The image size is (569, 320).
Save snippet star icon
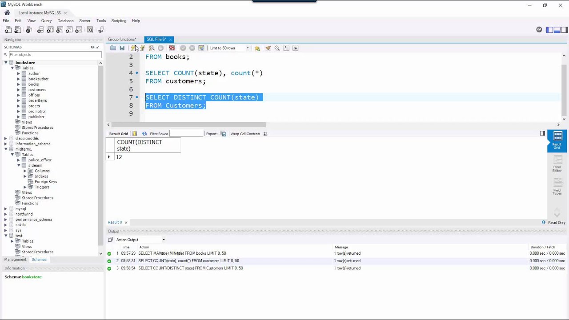pos(257,48)
